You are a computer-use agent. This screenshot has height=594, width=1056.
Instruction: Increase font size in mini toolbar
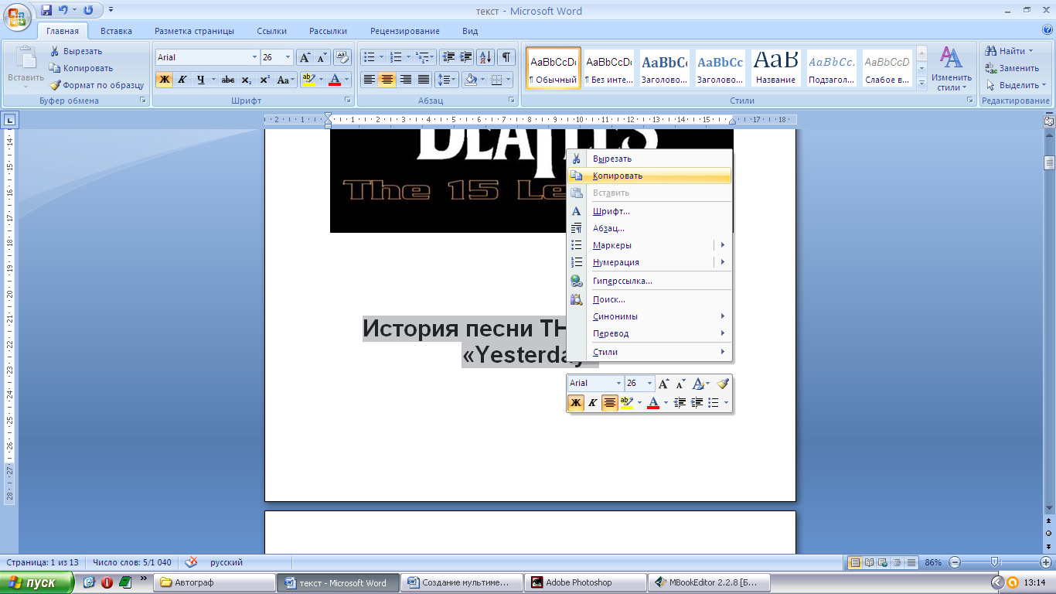click(x=663, y=384)
